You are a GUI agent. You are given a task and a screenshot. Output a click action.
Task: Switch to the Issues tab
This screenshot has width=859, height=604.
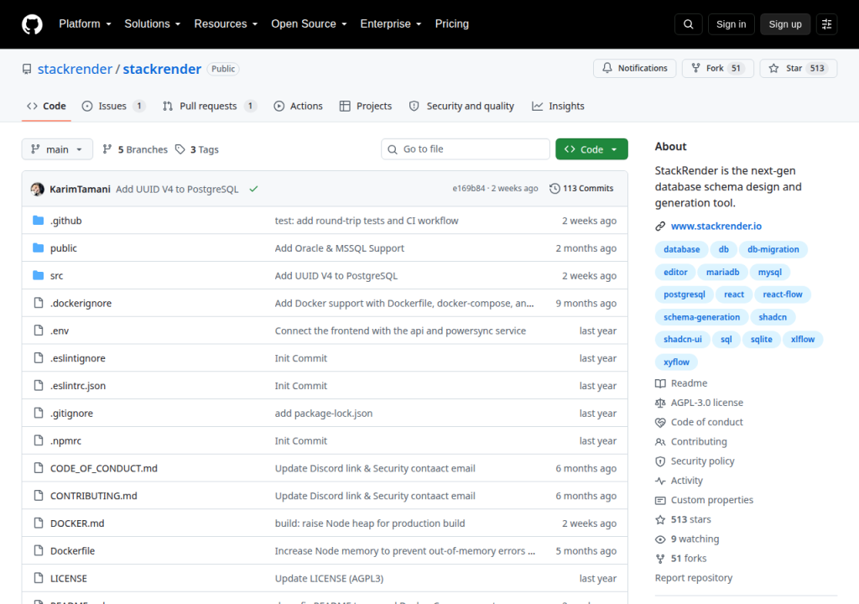point(113,107)
